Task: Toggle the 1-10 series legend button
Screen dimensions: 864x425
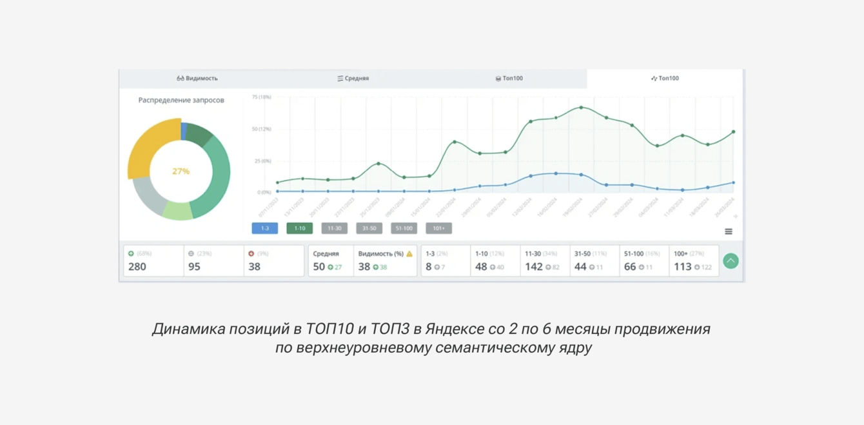Action: click(300, 228)
